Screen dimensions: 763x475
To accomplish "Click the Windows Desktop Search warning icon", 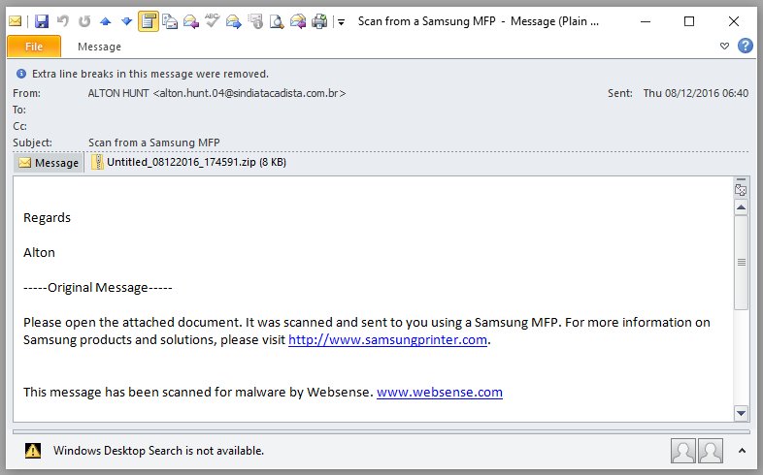I will coord(33,451).
